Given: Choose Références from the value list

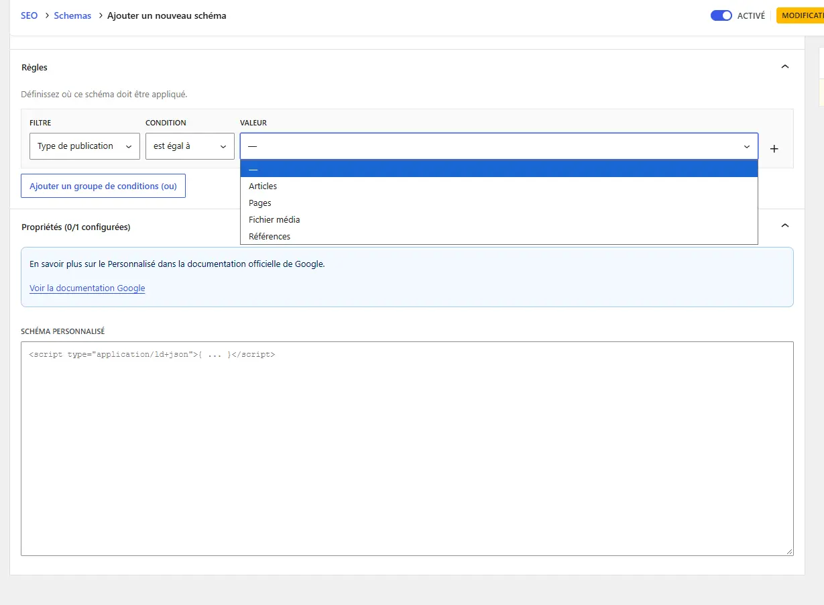Looking at the screenshot, I should 499,236.
